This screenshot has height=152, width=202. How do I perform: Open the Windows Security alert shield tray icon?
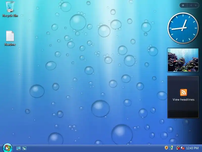coord(166,148)
